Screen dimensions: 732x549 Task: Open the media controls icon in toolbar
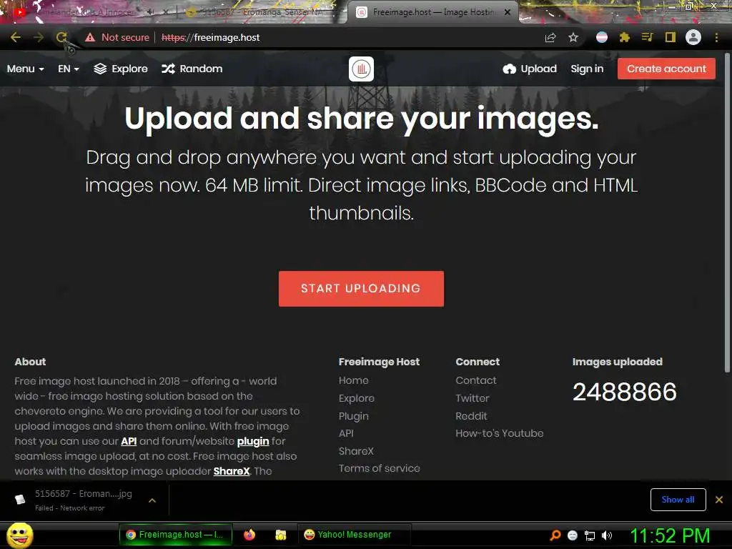point(647,37)
